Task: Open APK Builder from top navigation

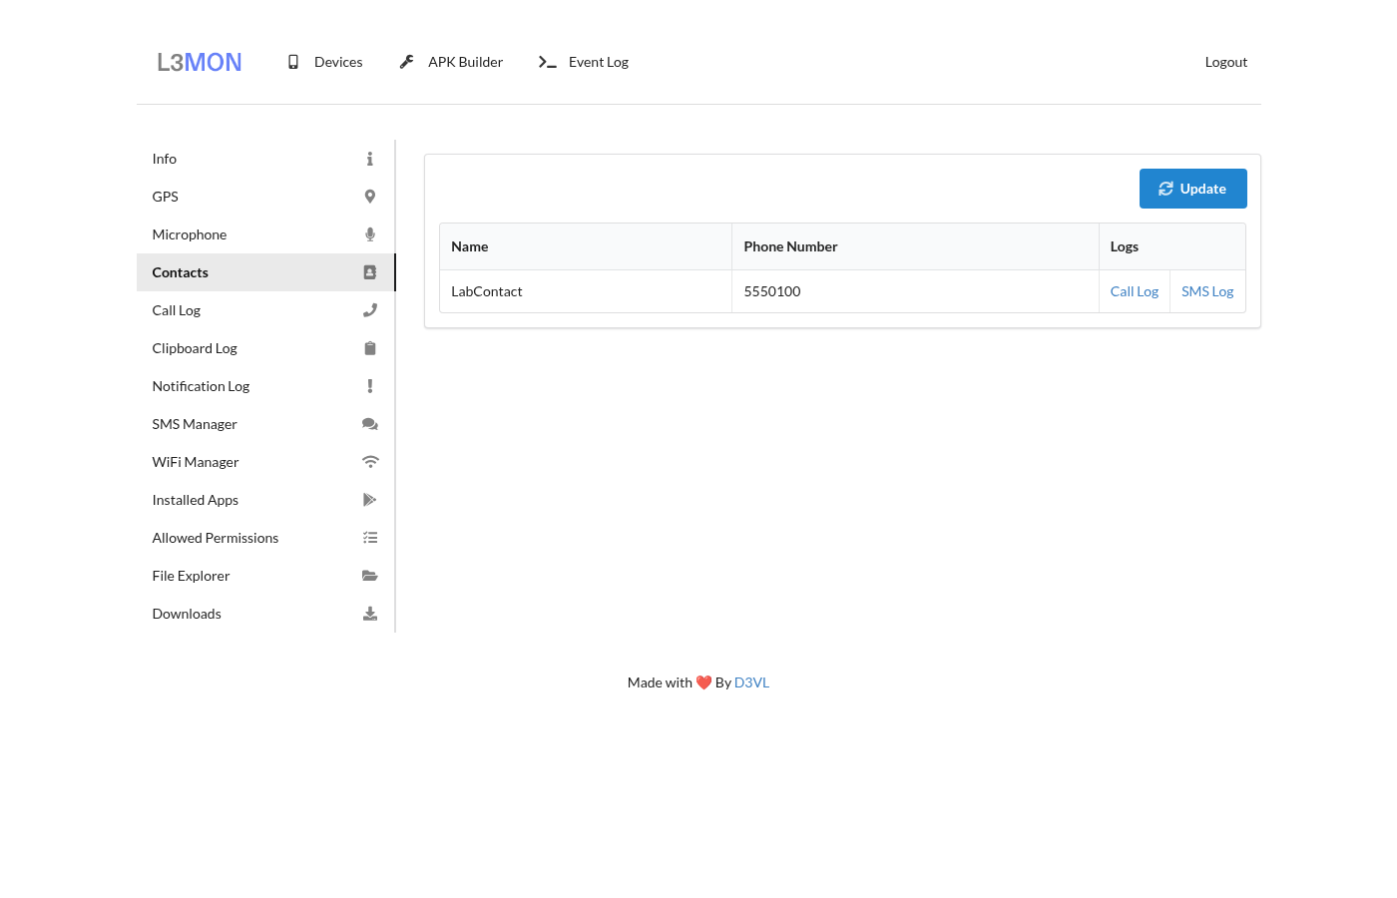Action: click(x=452, y=62)
